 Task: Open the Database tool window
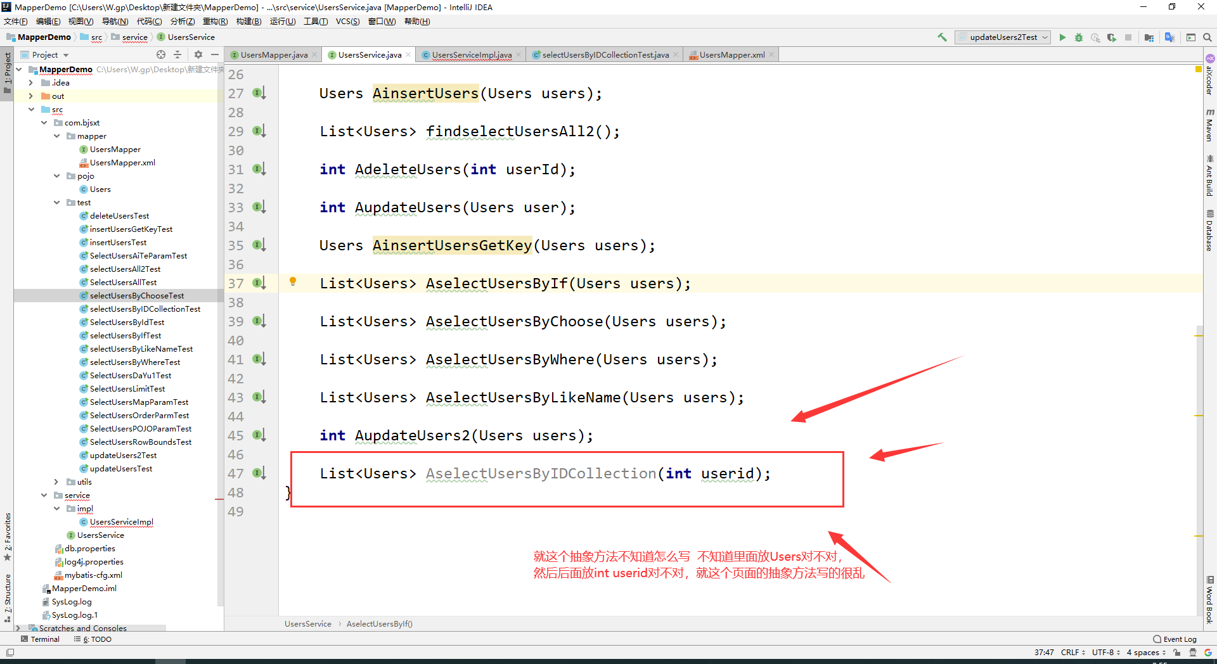point(1209,231)
